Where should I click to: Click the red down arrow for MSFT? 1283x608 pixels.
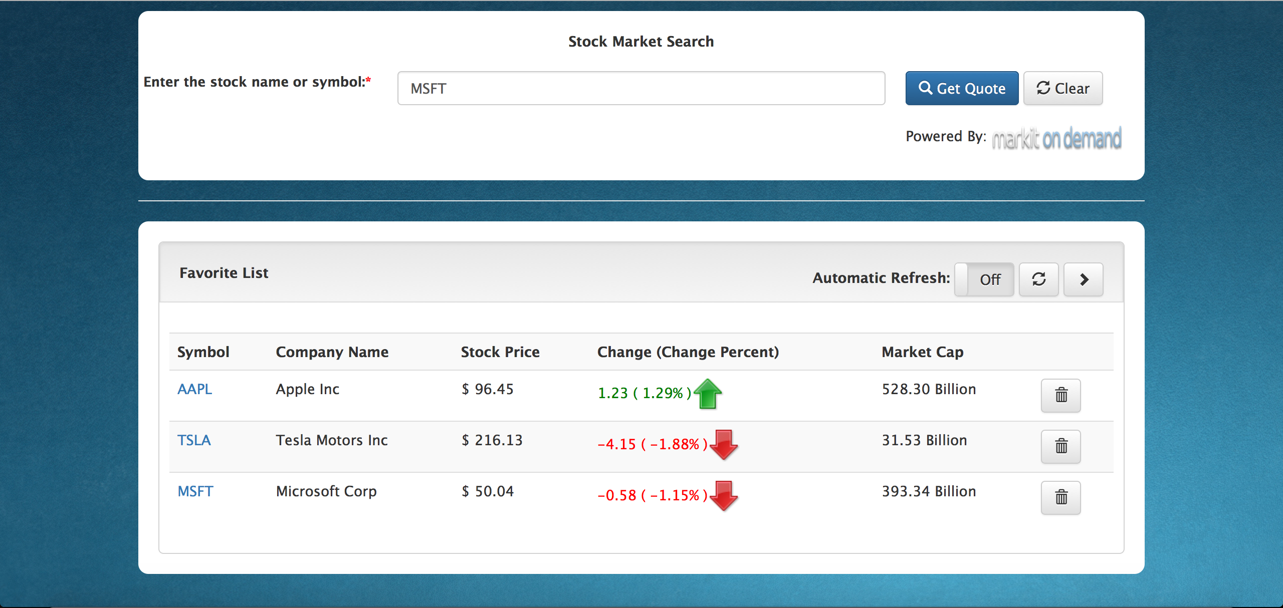(724, 496)
